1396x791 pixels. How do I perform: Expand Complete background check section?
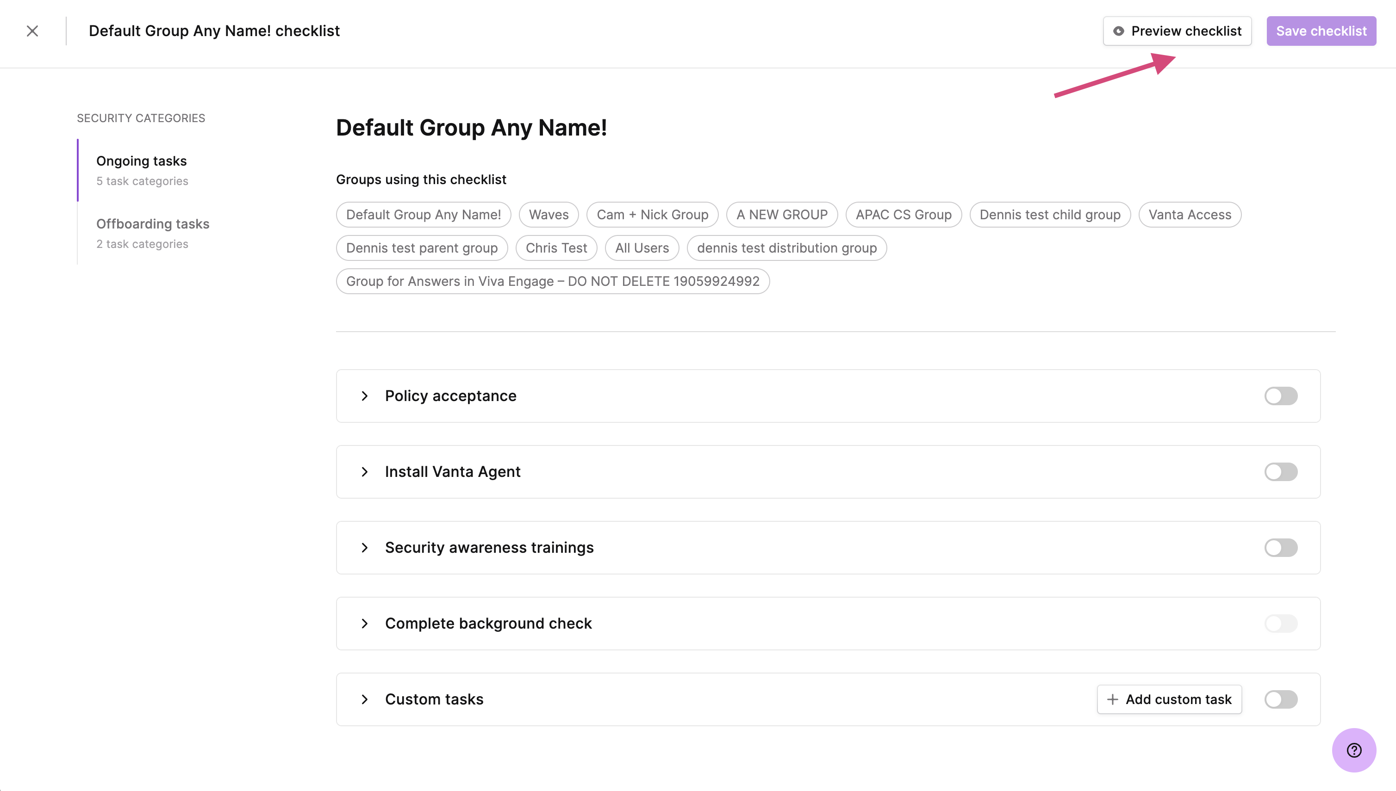[365, 624]
